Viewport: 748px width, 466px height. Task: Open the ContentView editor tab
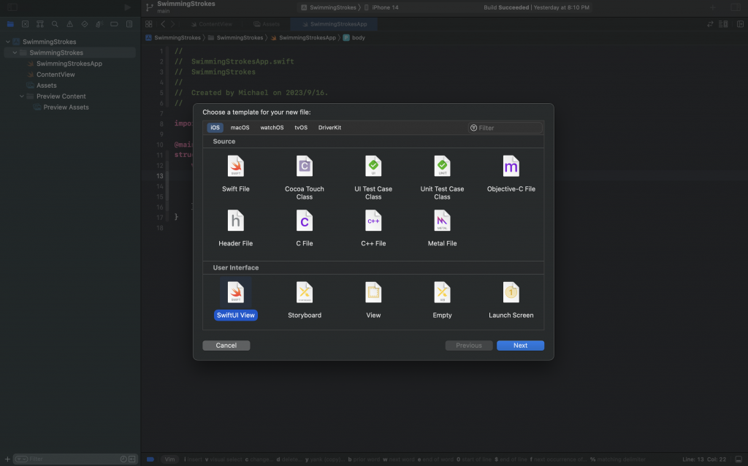(x=212, y=24)
